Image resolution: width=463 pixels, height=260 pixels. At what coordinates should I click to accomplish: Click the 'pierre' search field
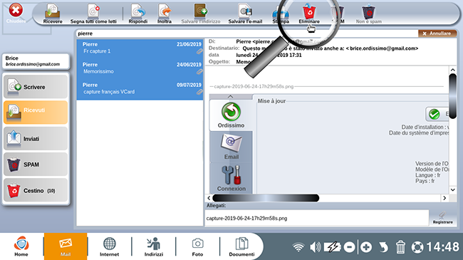[x=246, y=33]
